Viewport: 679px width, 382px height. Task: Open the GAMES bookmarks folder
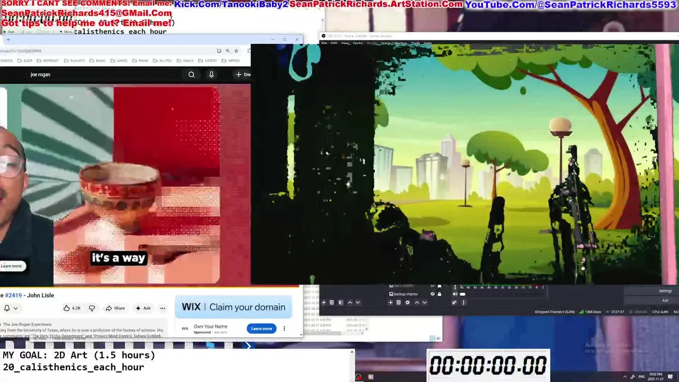pos(119,60)
